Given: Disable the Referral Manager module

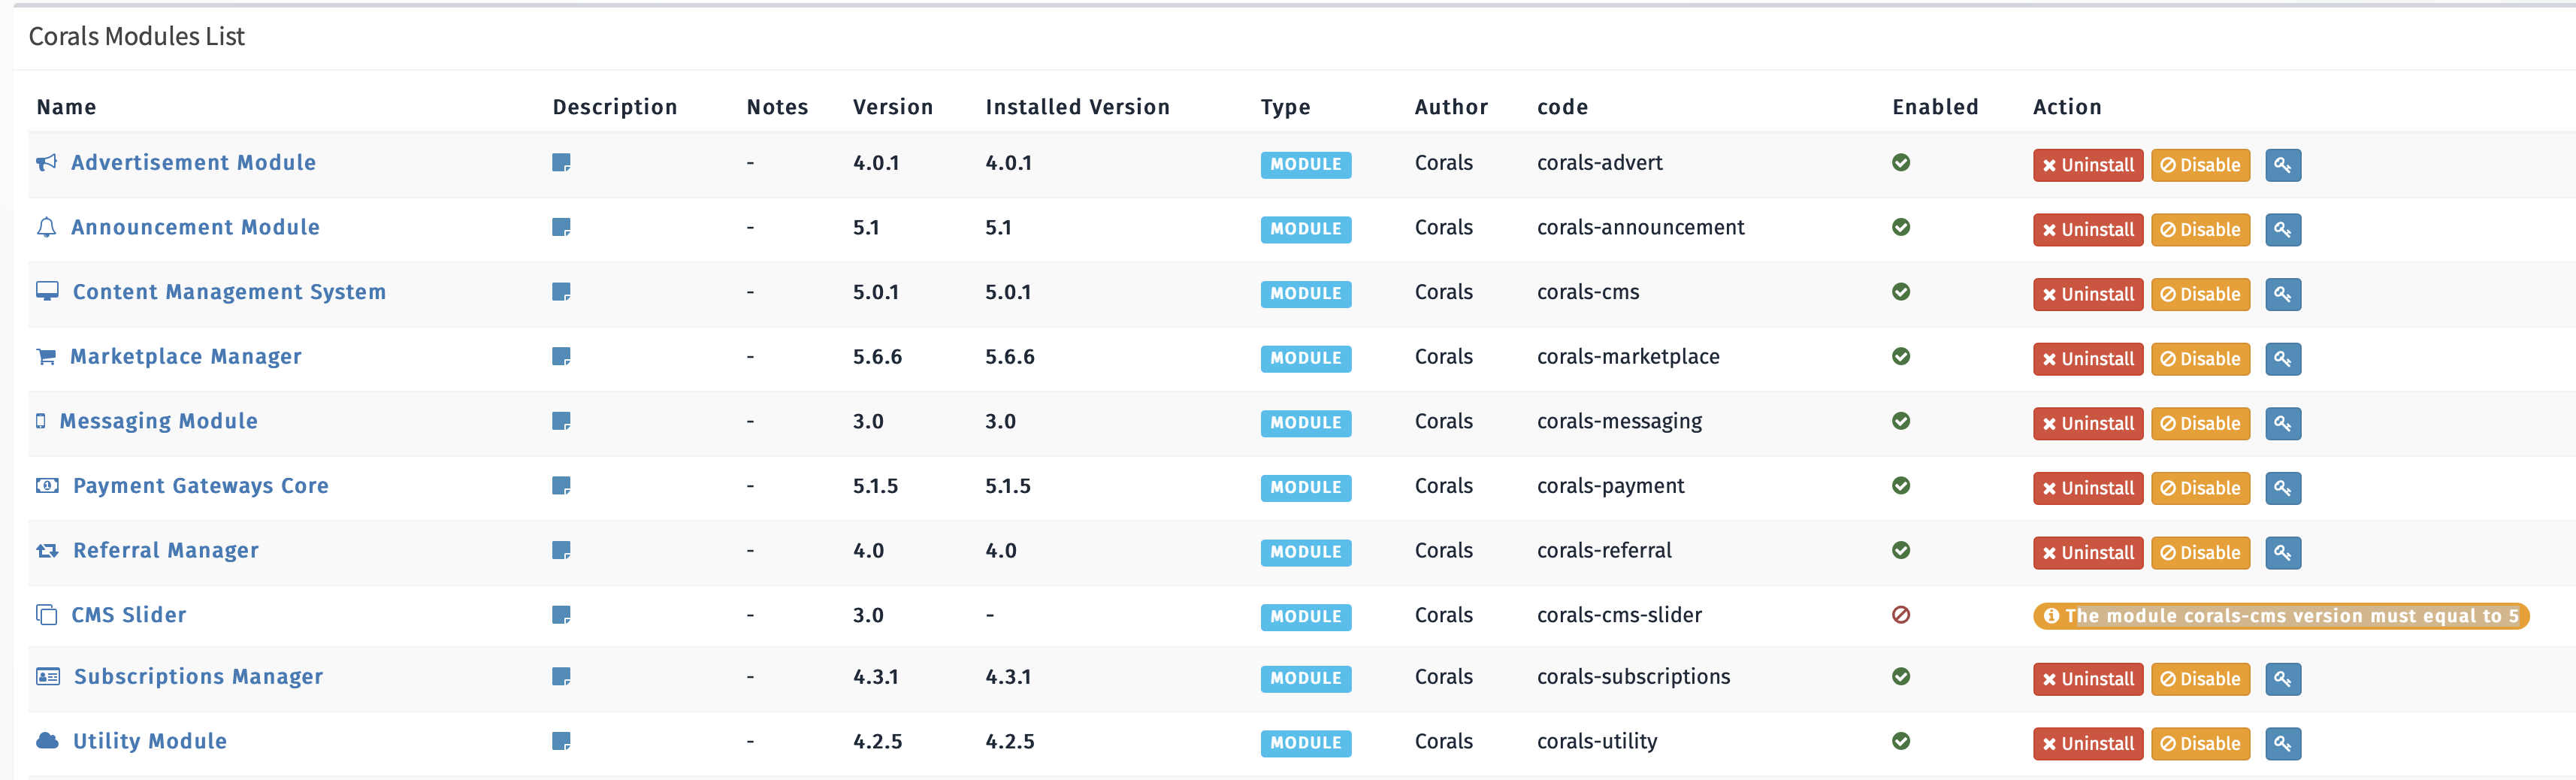Looking at the screenshot, I should tap(2200, 553).
